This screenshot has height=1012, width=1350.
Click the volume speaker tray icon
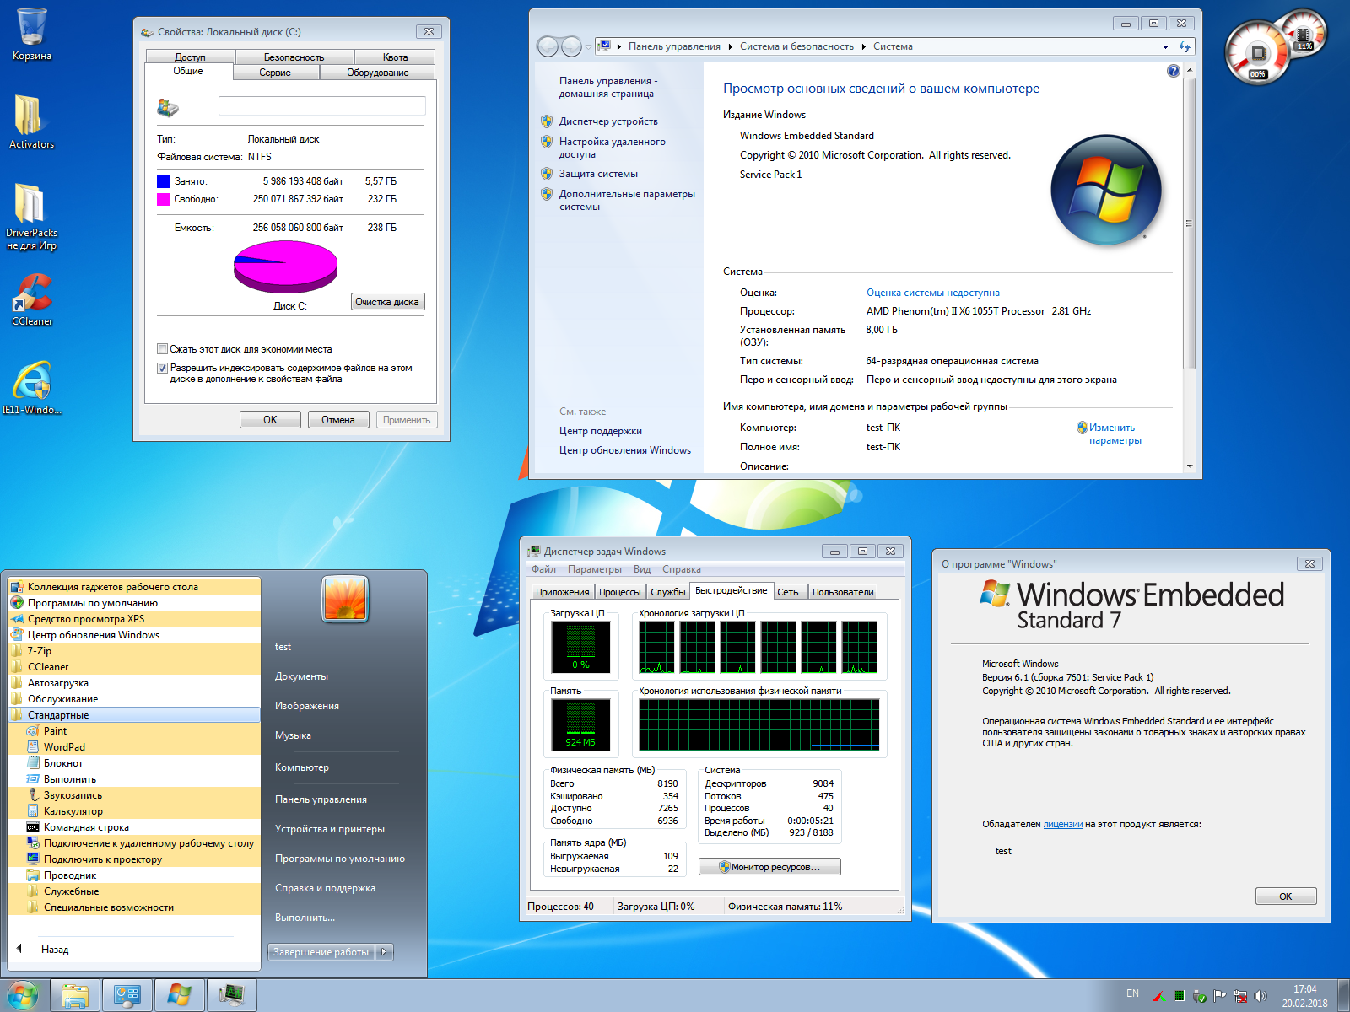(1261, 996)
